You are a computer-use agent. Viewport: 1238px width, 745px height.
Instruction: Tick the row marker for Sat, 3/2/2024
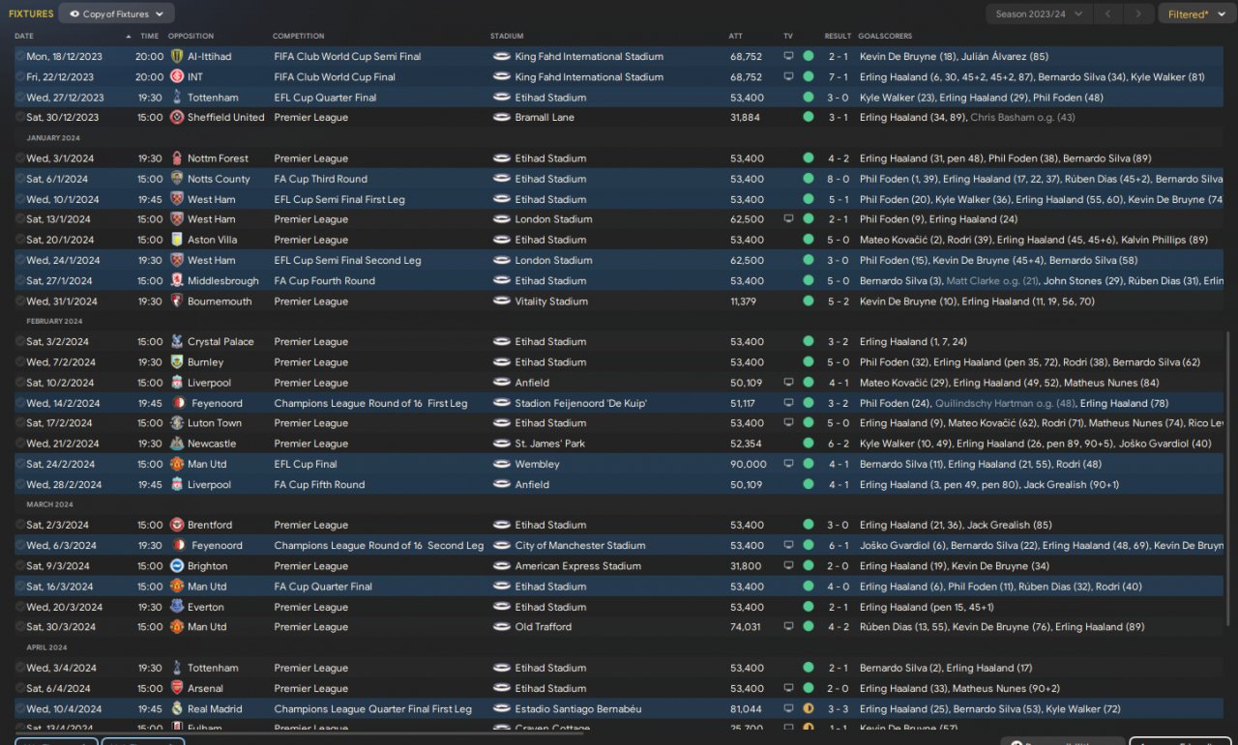pos(19,342)
